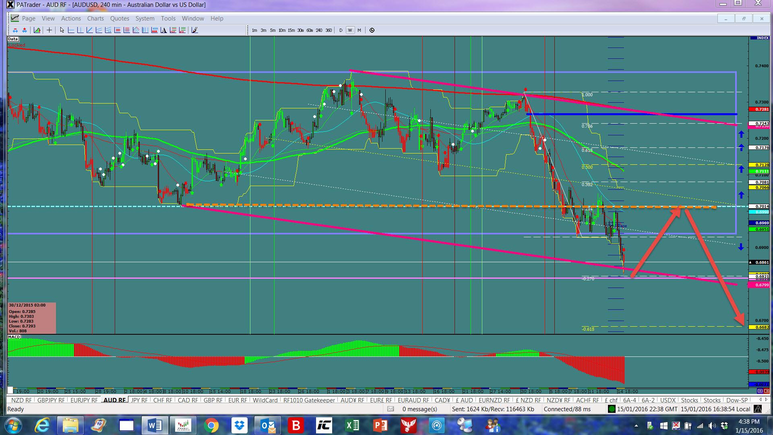
Task: Open the USDX chart tab
Action: (668, 400)
